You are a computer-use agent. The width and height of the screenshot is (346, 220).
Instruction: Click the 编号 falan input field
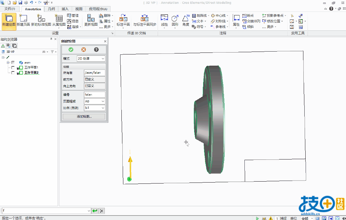click(95, 94)
